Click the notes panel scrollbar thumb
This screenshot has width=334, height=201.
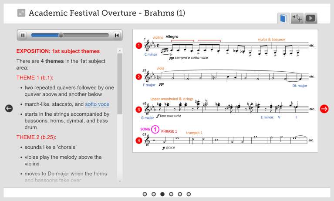(120, 84)
